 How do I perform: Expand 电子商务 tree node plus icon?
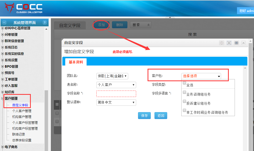(3, 147)
